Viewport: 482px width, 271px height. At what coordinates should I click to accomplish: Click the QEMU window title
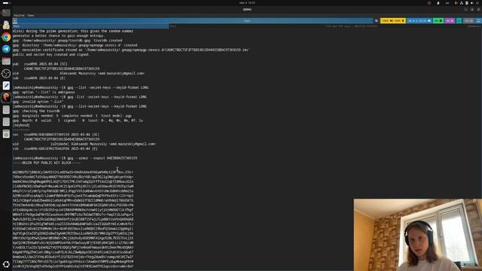pos(247,10)
